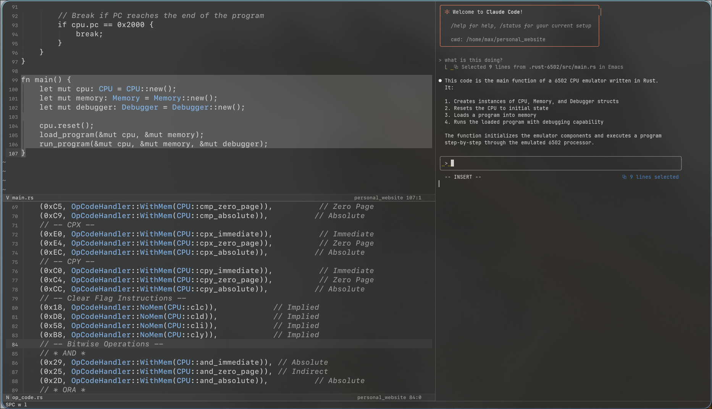Click '1. Creates instances of CPU' list item

(x=531, y=101)
